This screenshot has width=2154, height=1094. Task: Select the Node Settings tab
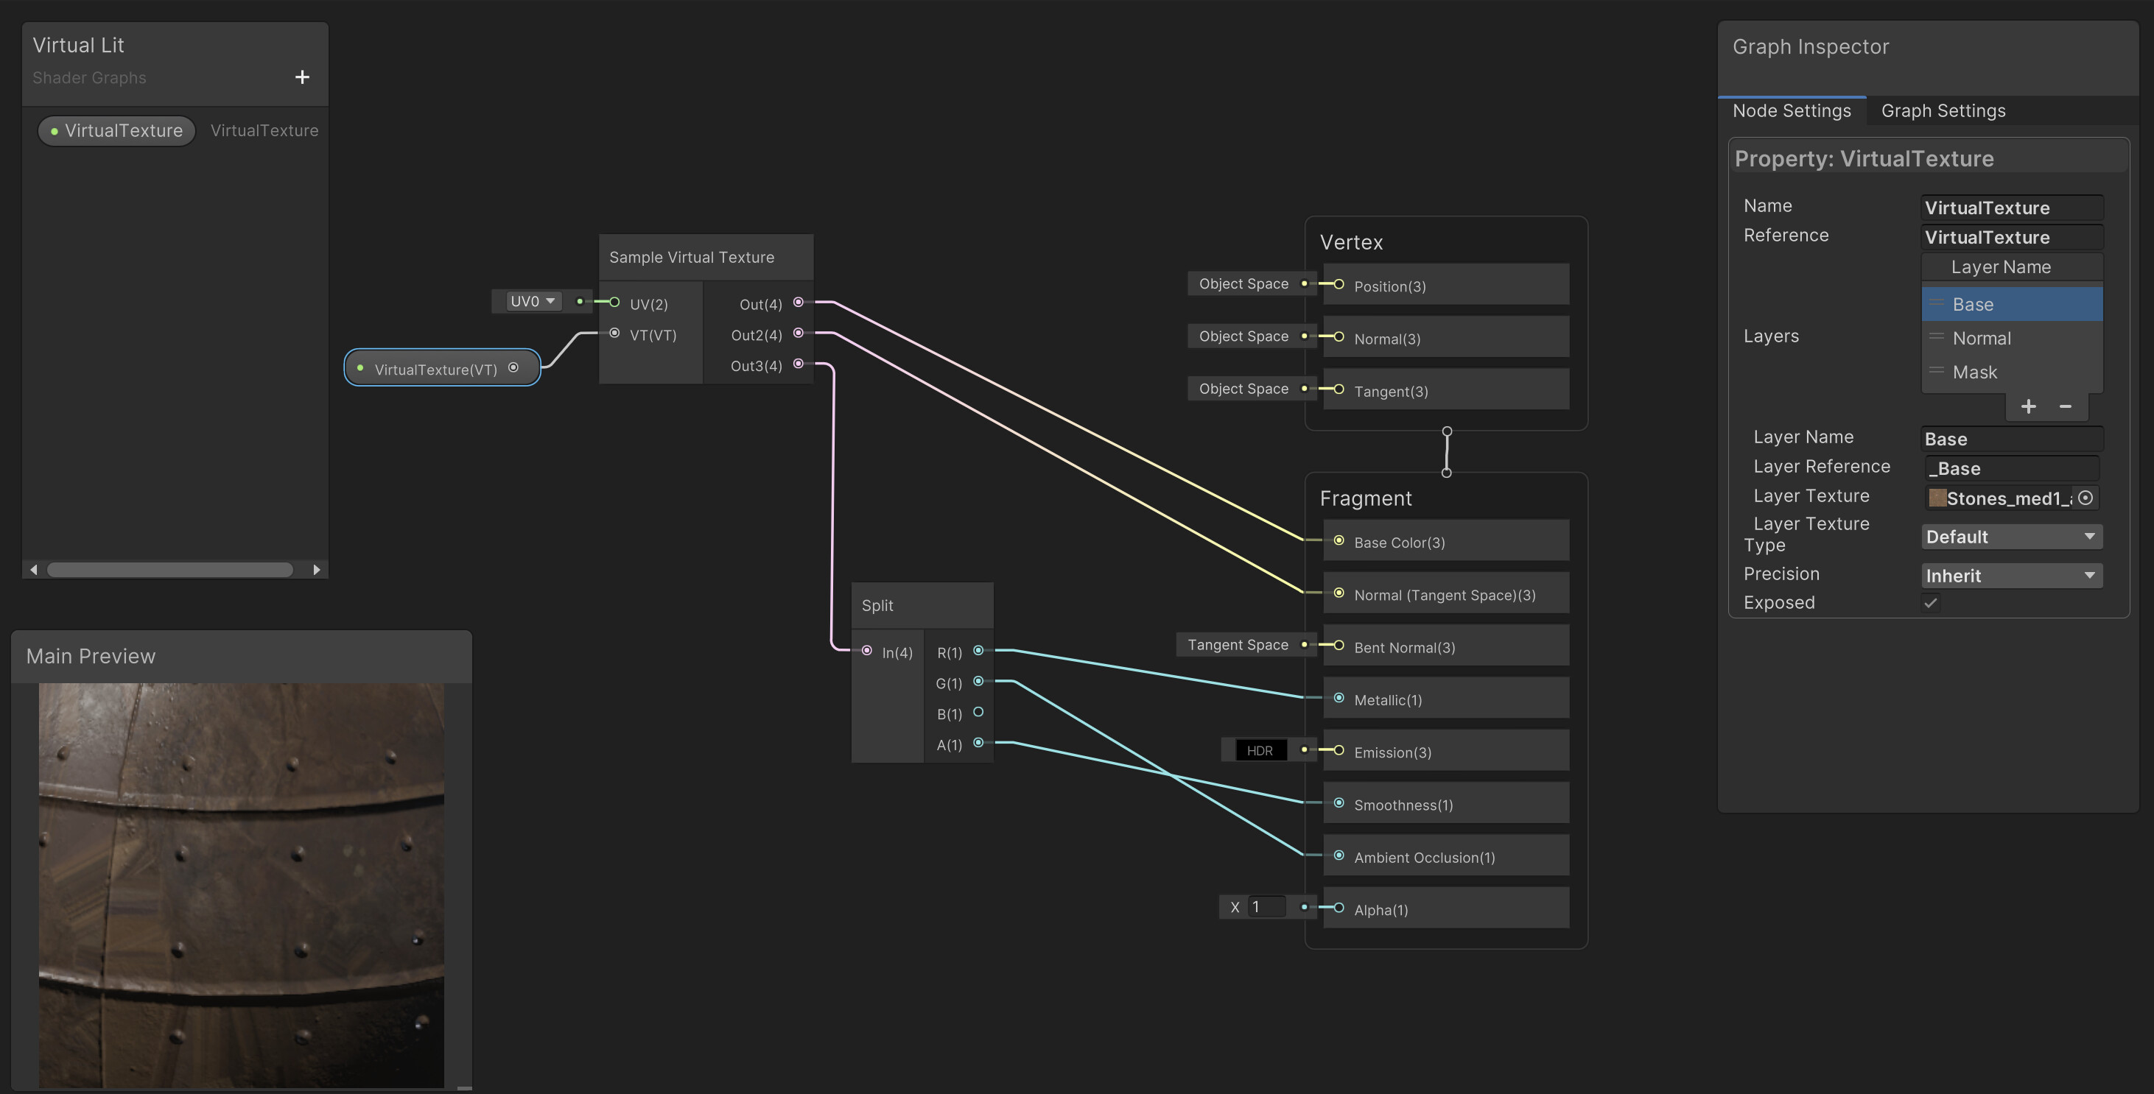tap(1792, 110)
